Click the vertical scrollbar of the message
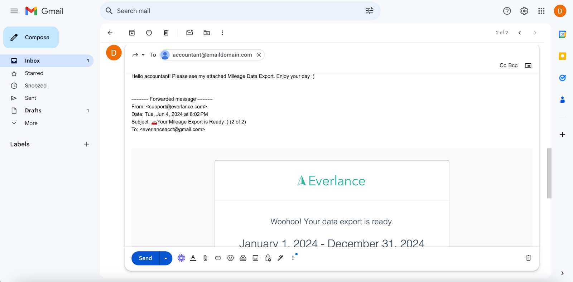This screenshot has width=573, height=282. 549,173
